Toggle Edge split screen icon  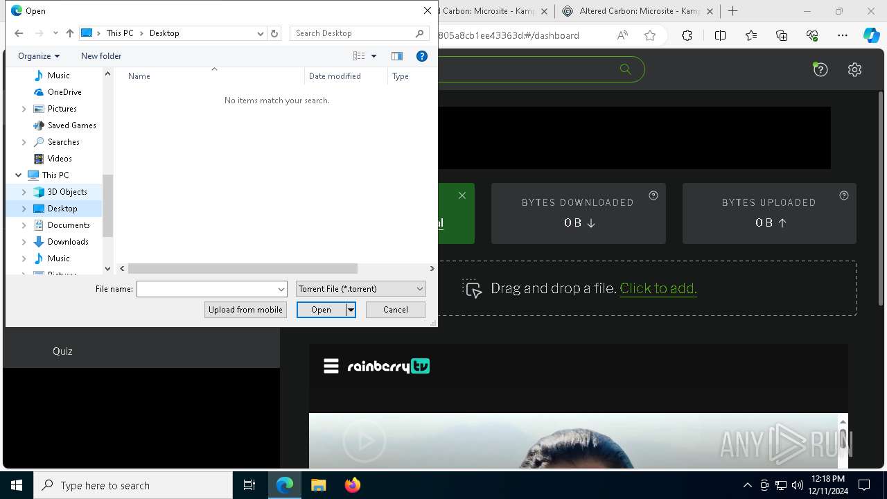tap(720, 35)
